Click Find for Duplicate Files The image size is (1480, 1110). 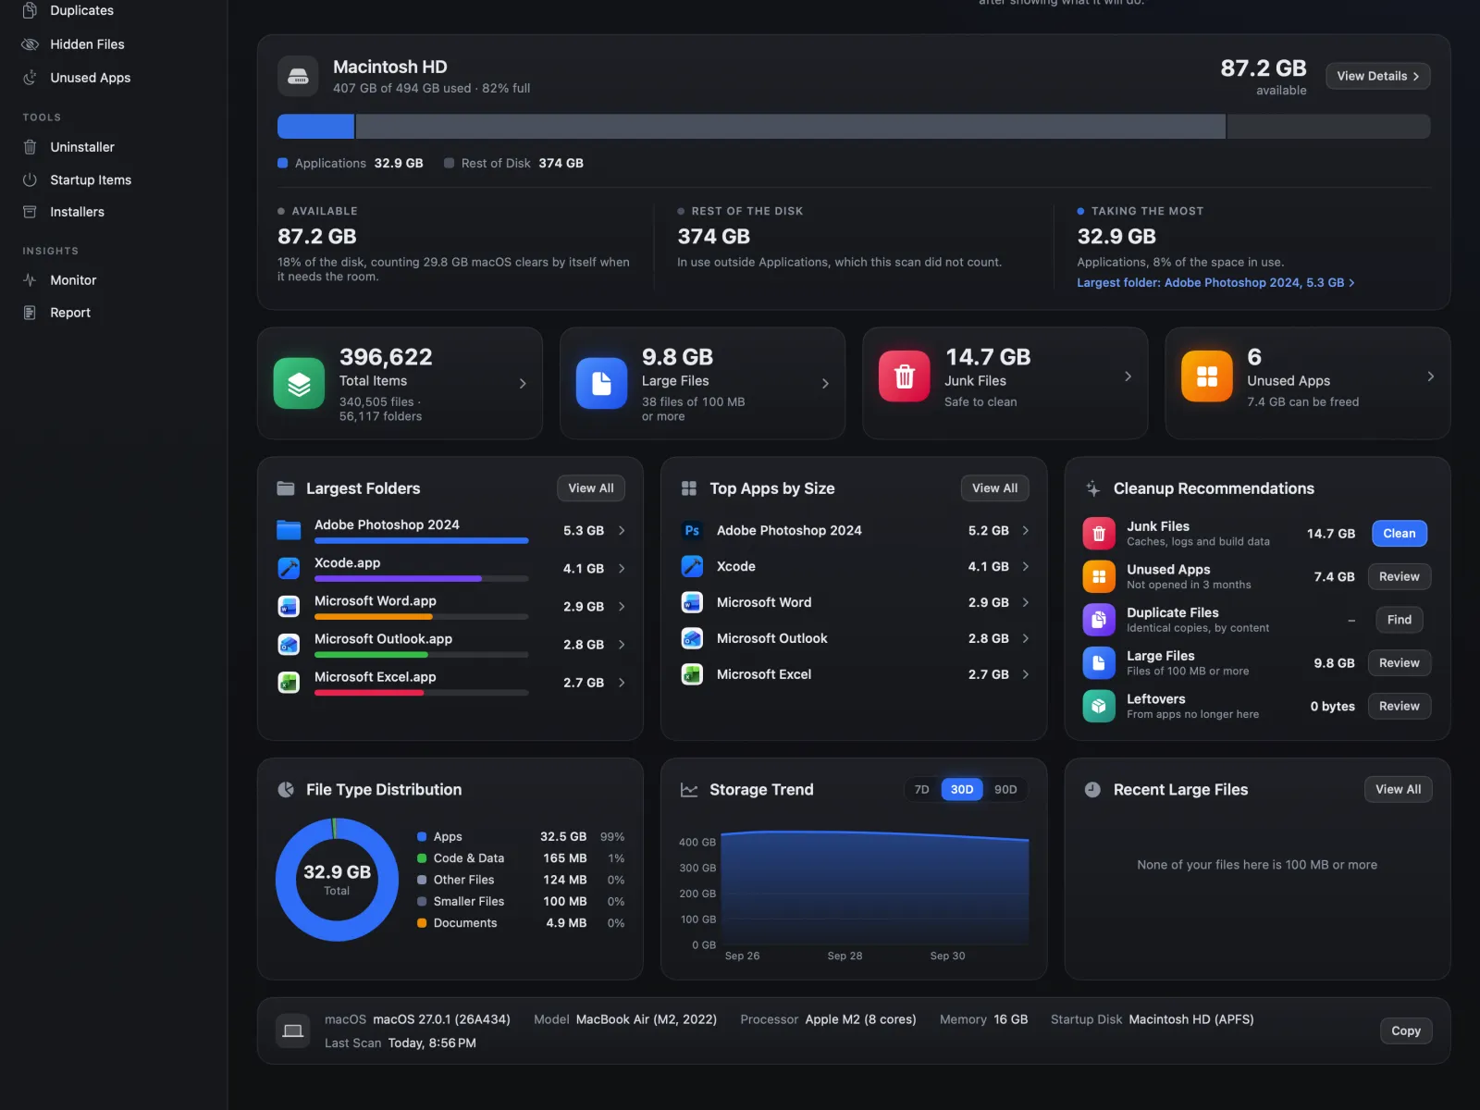(1399, 620)
